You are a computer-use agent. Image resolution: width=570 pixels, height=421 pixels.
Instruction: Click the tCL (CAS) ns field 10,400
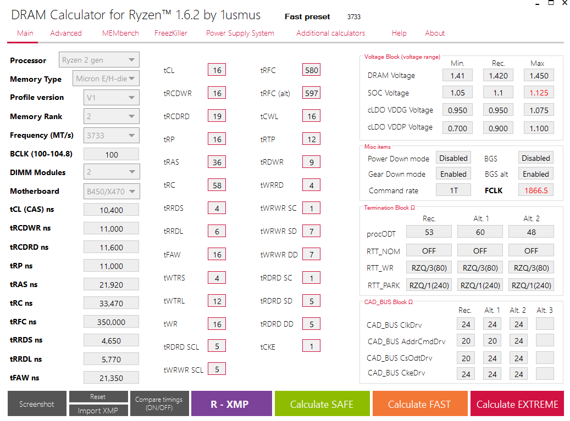(x=111, y=210)
